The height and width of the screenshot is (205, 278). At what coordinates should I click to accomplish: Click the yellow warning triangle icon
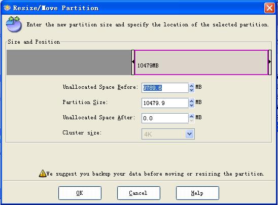coord(43,174)
